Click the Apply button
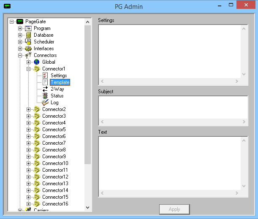Viewport: 258px width, 219px height. [174, 209]
